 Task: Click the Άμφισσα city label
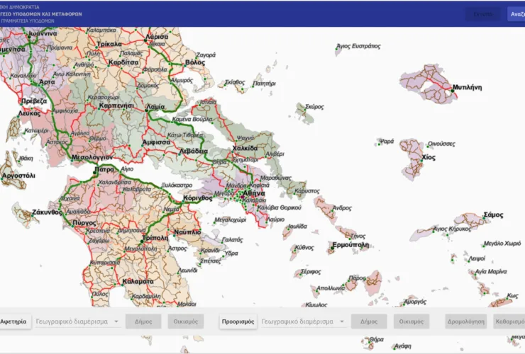[x=156, y=142]
